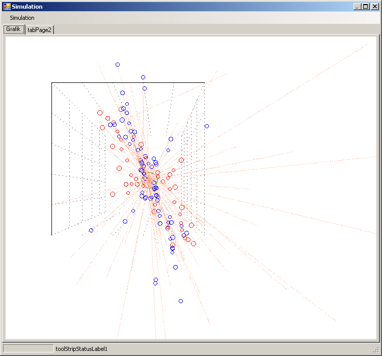Maximize the Simulation window

tap(366, 7)
